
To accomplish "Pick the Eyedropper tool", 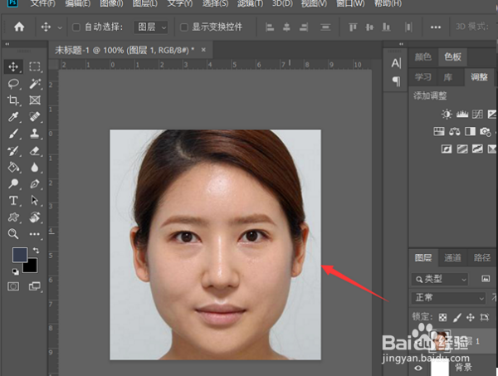I will pos(13,117).
